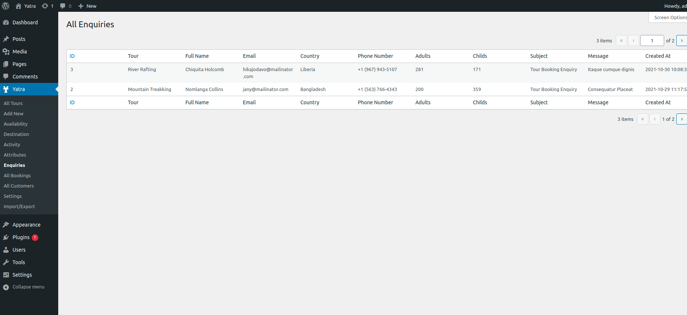687x315 pixels.
Task: Open the Destination submenu item
Action: tap(16, 134)
